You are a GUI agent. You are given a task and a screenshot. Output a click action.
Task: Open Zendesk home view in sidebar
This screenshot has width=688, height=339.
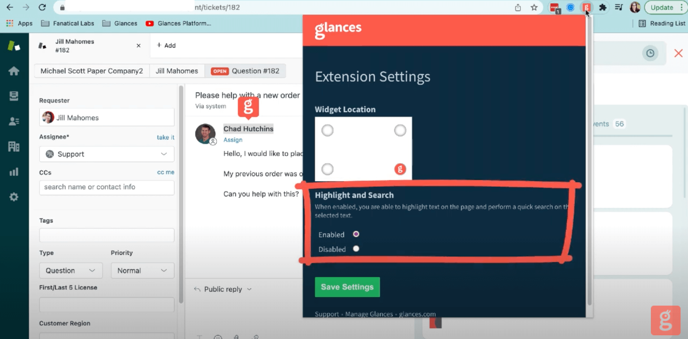(x=14, y=71)
